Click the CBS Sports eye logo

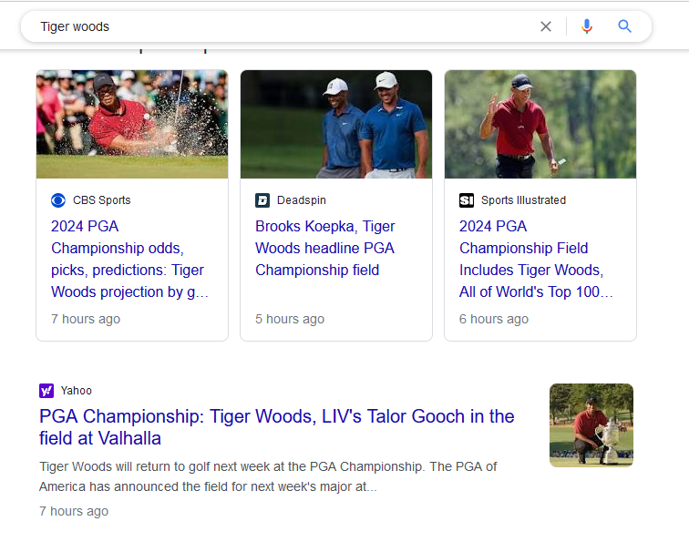[58, 200]
